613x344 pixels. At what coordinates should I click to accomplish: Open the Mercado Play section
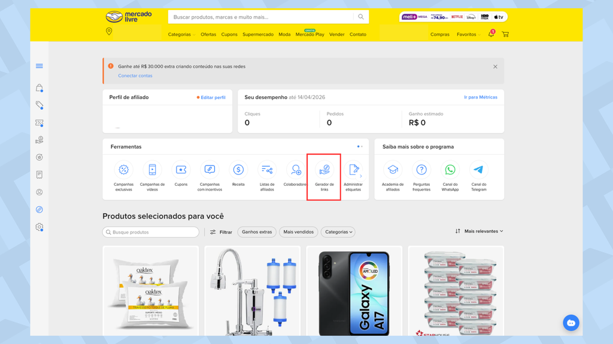click(309, 35)
